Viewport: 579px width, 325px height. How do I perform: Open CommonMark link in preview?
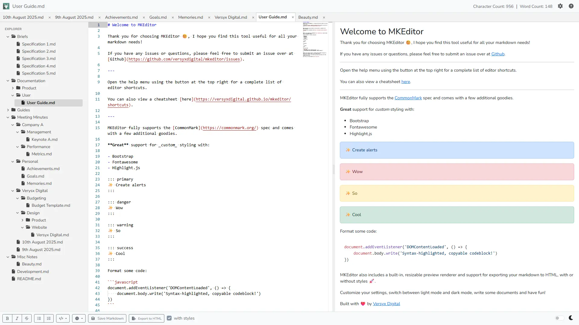click(408, 98)
